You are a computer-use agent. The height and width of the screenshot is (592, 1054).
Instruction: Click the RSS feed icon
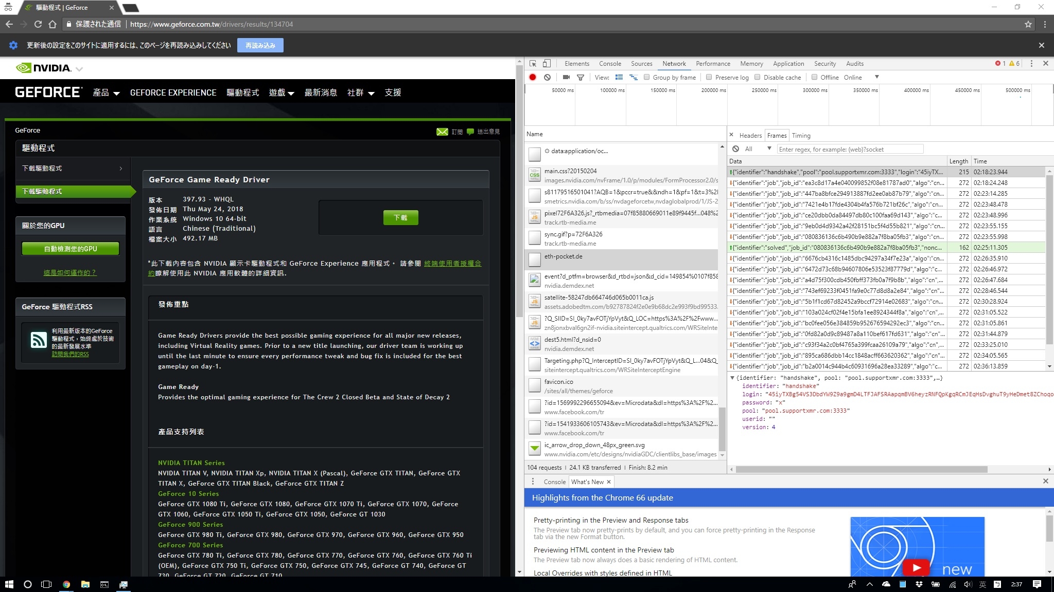[x=39, y=340]
